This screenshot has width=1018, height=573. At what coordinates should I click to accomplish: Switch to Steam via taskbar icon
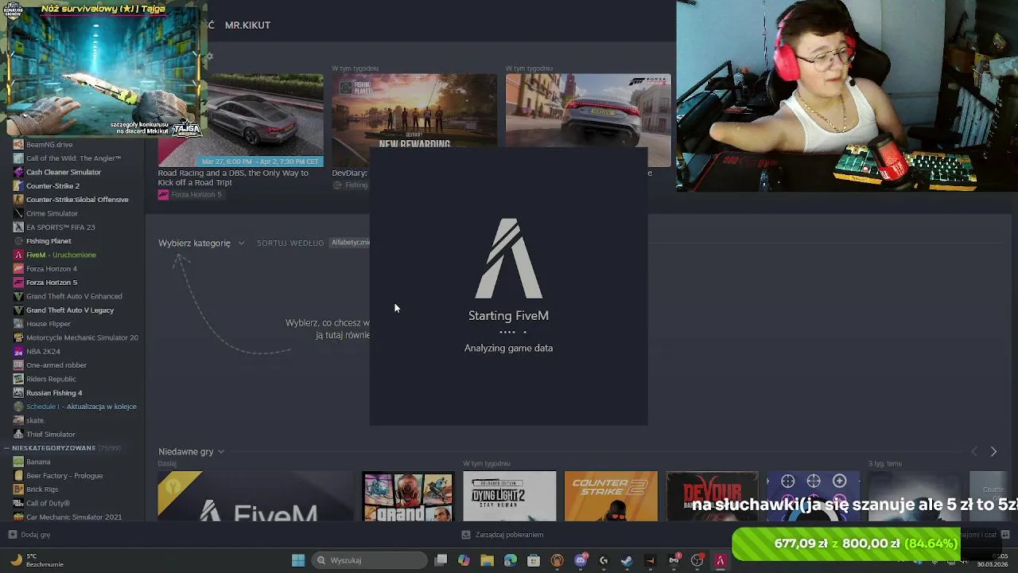pyautogui.click(x=627, y=560)
